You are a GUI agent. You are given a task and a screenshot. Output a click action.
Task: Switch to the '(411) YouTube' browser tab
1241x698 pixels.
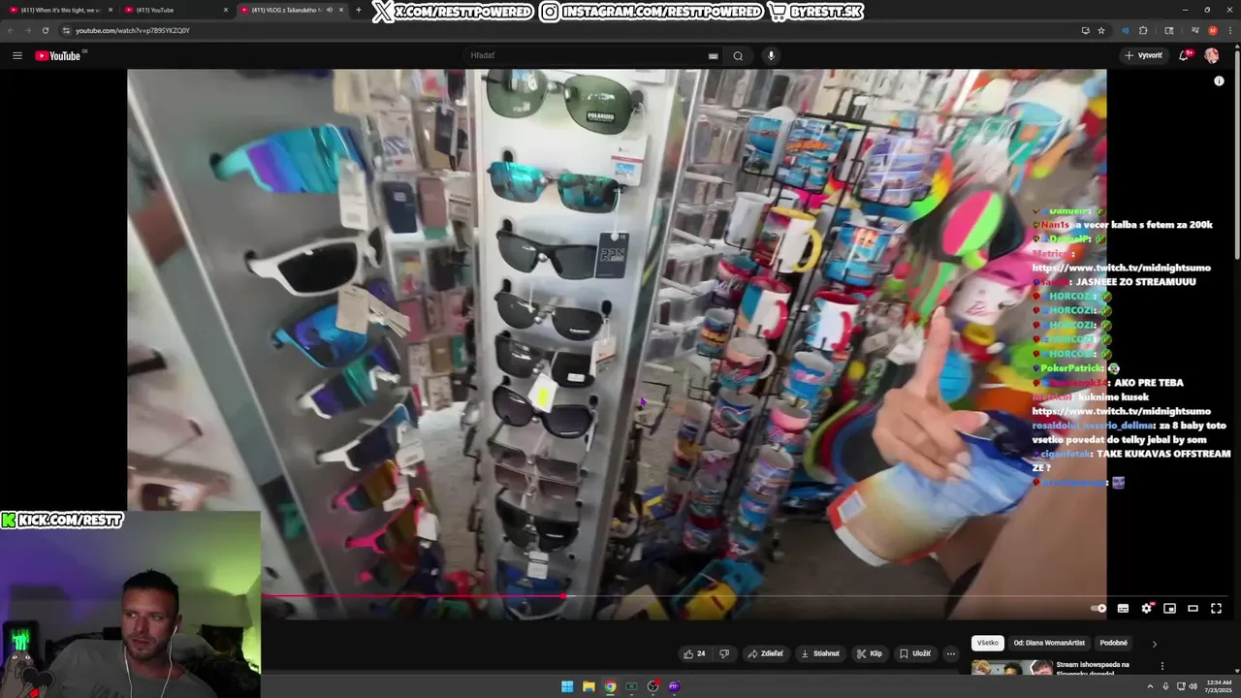(x=175, y=10)
